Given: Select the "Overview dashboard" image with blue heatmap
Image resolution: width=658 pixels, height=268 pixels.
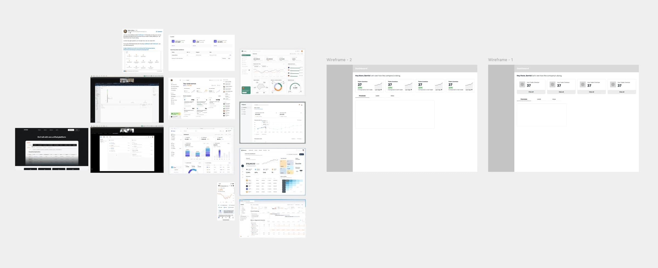Looking at the screenshot, I should (x=273, y=172).
